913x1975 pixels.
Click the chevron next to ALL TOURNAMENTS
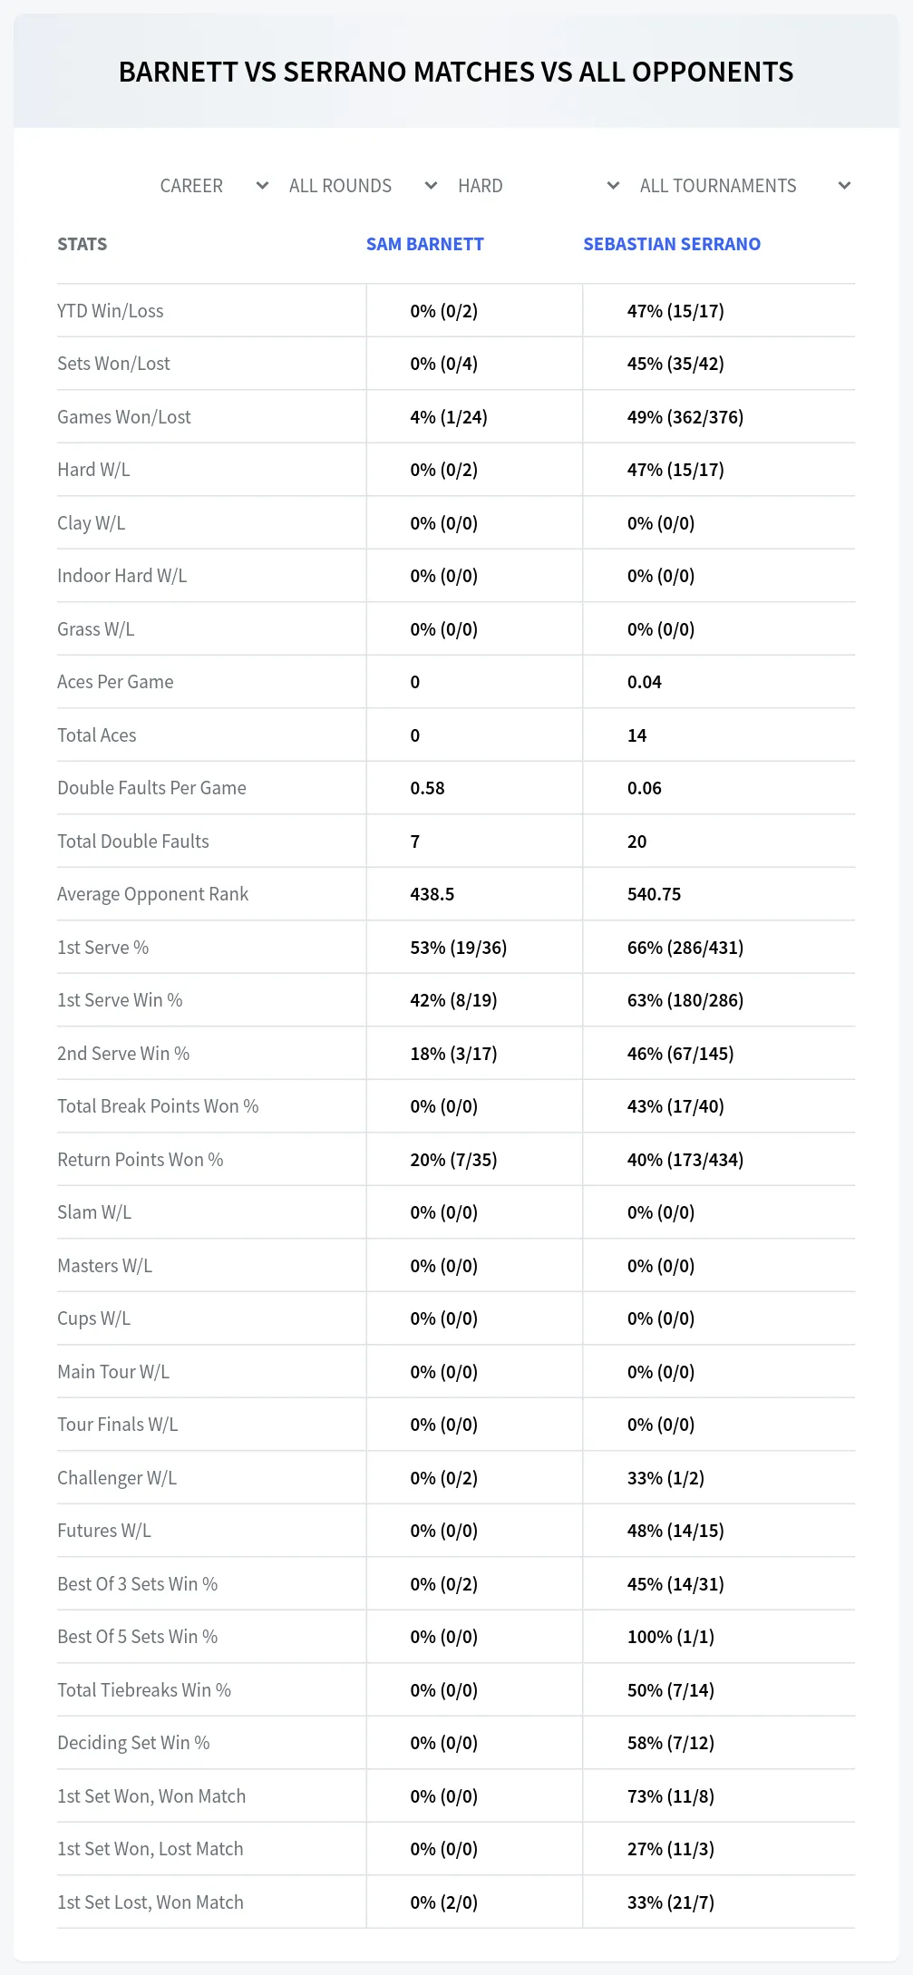coord(844,186)
